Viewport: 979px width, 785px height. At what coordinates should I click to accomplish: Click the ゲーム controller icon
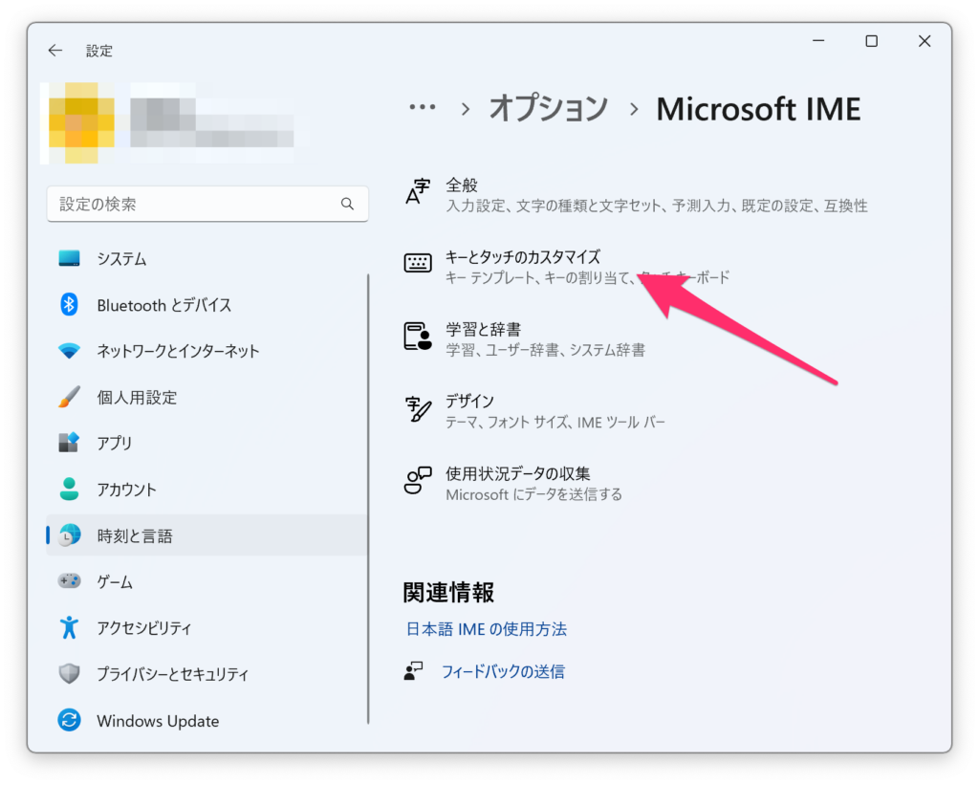[x=69, y=581]
